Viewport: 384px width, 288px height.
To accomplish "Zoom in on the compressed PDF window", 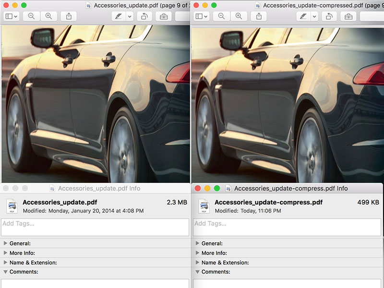I will 239,16.
